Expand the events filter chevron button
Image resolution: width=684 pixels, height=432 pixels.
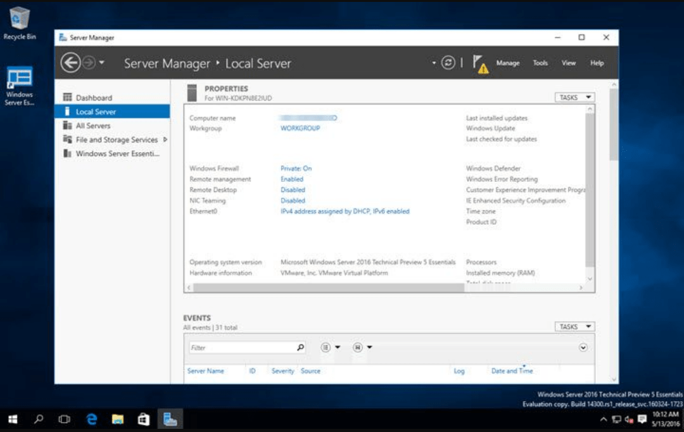click(583, 347)
